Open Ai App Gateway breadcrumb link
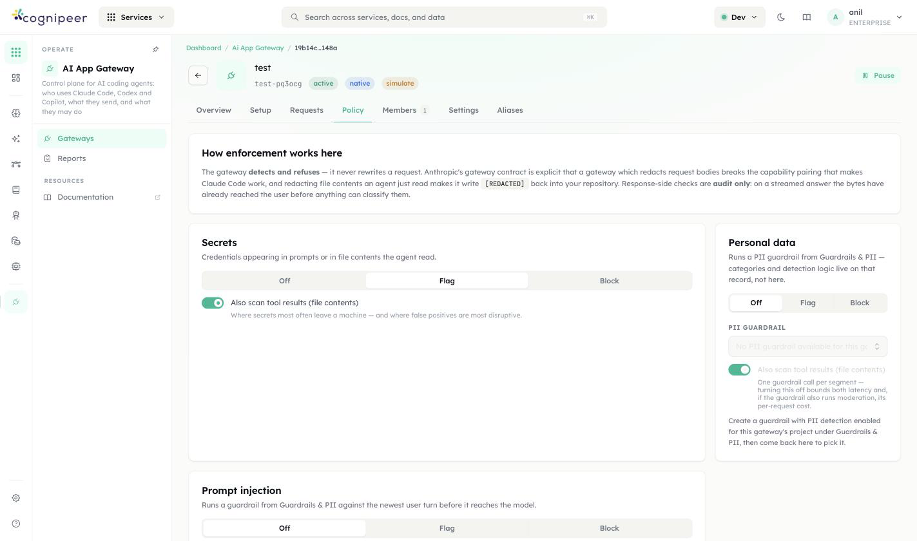Screen dimensions: 917x541 [258, 48]
